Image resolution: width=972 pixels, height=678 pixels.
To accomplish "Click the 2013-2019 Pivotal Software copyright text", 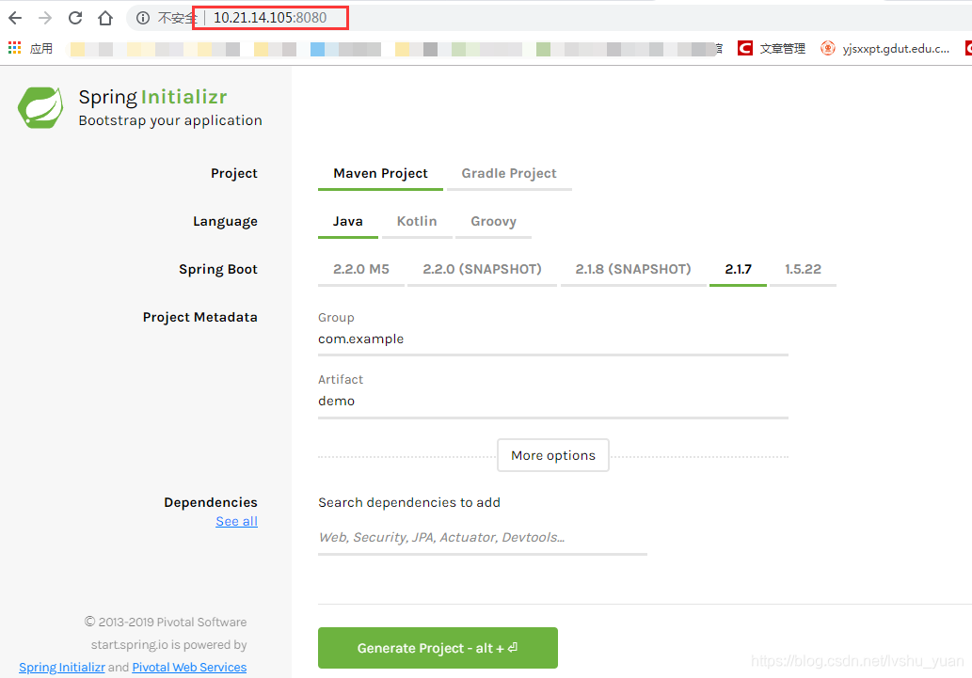I will (166, 622).
